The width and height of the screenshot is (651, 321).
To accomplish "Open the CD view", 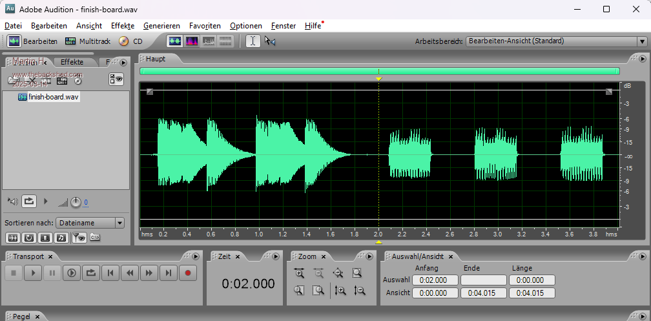I will click(130, 41).
